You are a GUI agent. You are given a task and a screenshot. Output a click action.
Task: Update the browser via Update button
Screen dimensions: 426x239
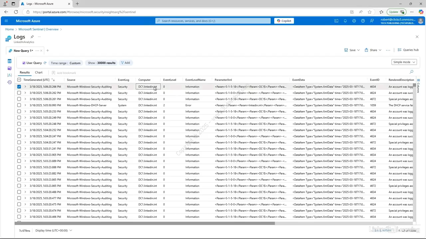tap(396, 12)
